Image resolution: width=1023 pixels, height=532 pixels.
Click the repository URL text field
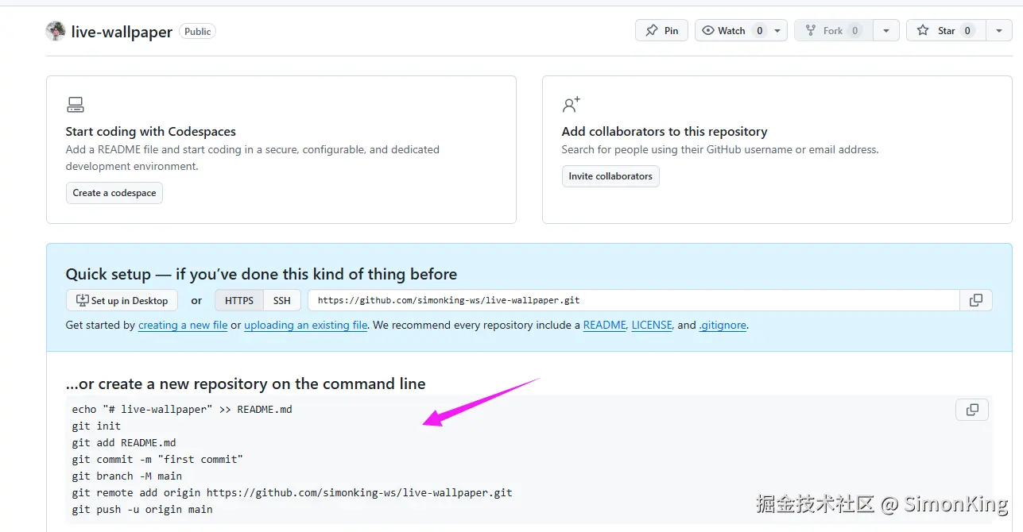634,300
